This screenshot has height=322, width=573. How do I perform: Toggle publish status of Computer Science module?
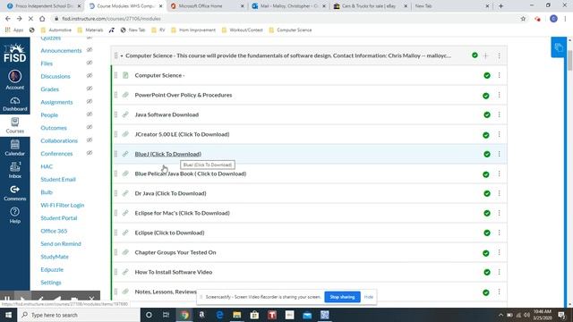tap(475, 55)
